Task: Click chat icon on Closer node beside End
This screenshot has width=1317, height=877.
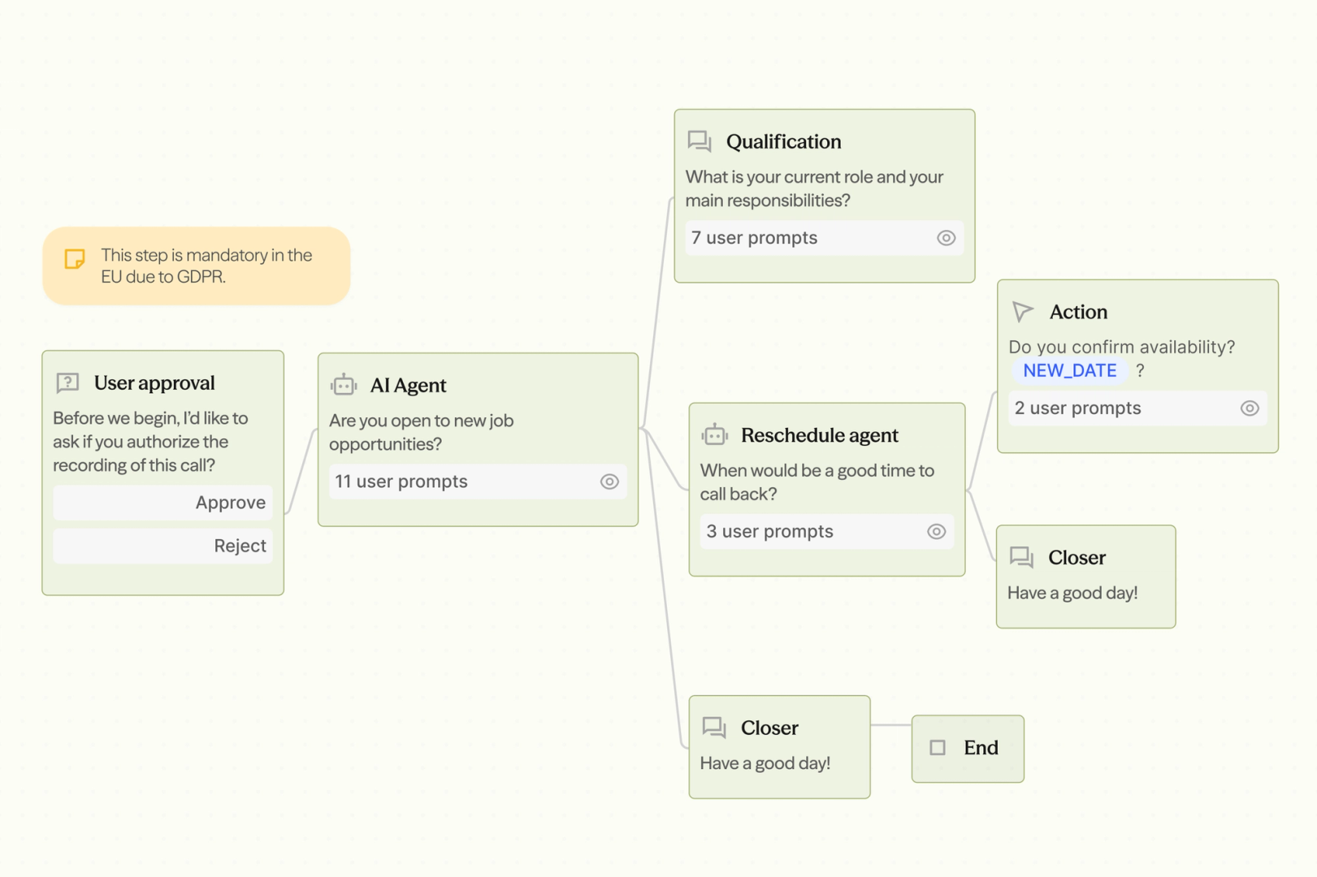Action: 714,727
